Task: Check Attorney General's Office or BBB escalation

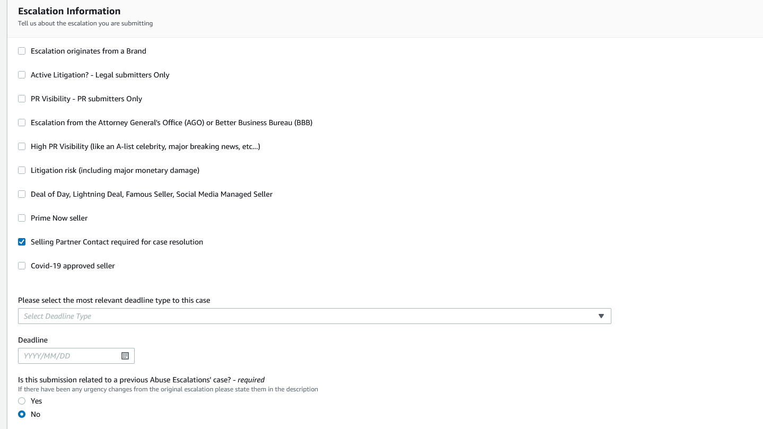Action: [22, 122]
